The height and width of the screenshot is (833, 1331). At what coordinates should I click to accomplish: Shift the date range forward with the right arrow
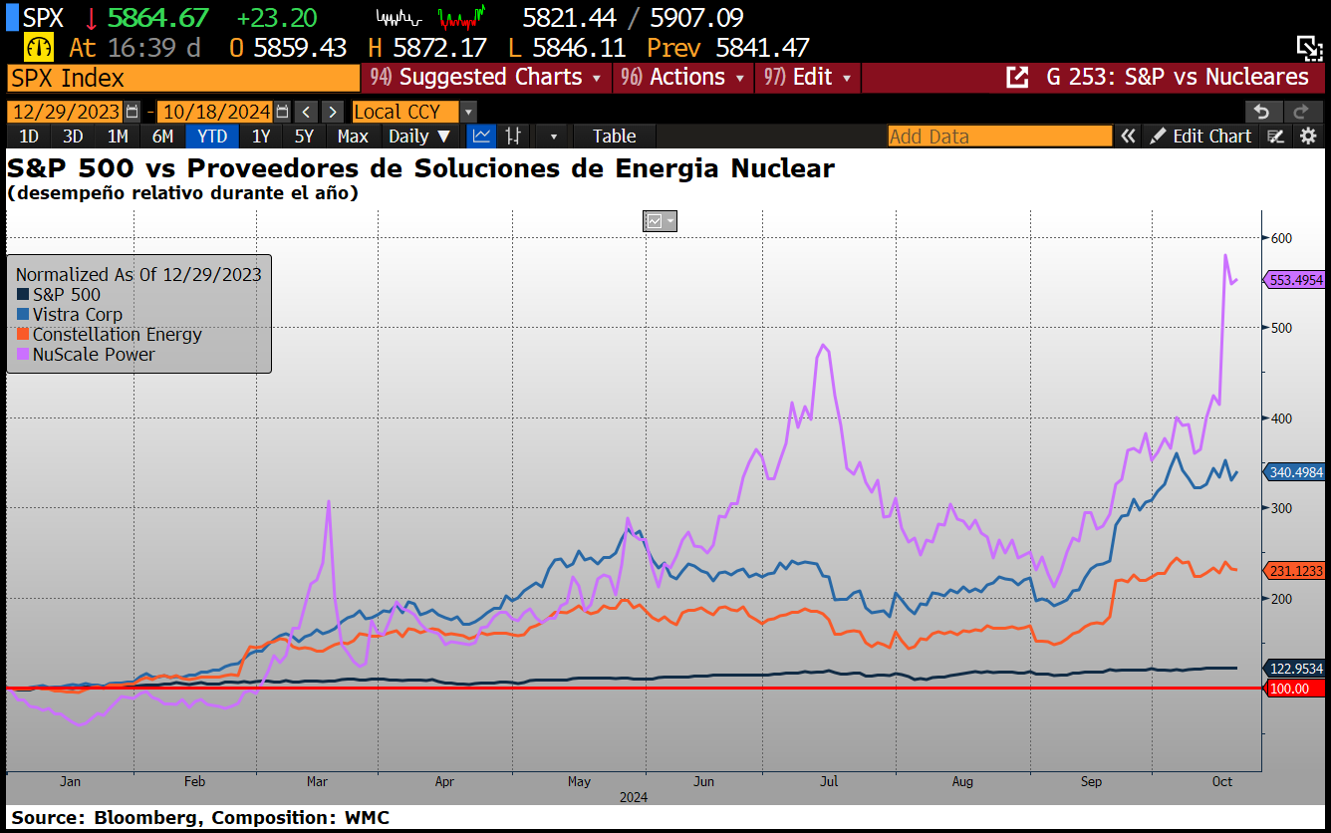pyautogui.click(x=333, y=112)
